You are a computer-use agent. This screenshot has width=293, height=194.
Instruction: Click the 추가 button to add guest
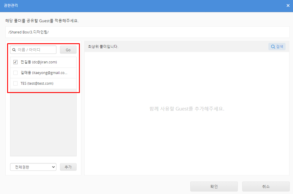click(x=68, y=167)
